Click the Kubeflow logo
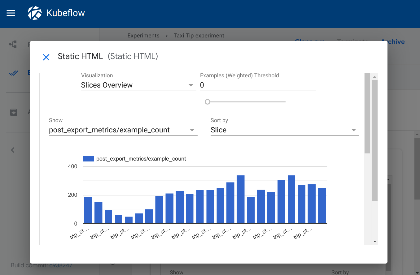The height and width of the screenshot is (275, 420). click(x=35, y=13)
